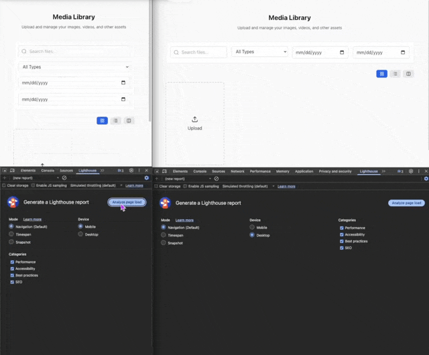The height and width of the screenshot is (355, 429).
Task: Select column view in right Media Library
Action: [x=408, y=74]
